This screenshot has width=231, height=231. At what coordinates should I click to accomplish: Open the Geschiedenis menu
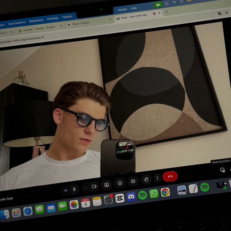pyautogui.click(x=17, y=23)
